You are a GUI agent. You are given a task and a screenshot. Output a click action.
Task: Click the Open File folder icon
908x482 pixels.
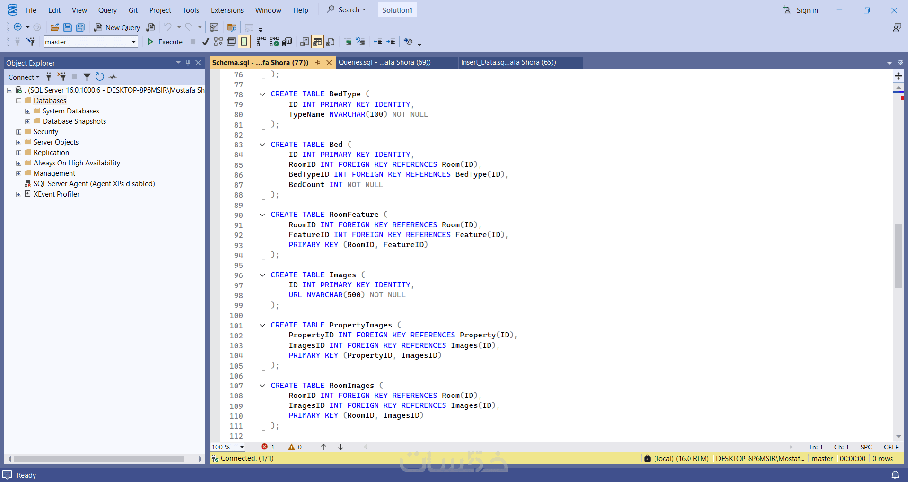(55, 27)
